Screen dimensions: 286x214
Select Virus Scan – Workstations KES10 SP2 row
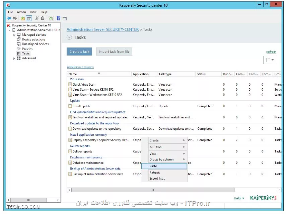click(x=175, y=95)
